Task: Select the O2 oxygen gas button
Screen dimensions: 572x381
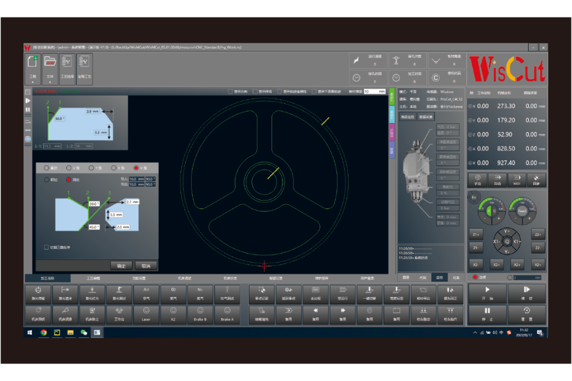Action: [173, 294]
